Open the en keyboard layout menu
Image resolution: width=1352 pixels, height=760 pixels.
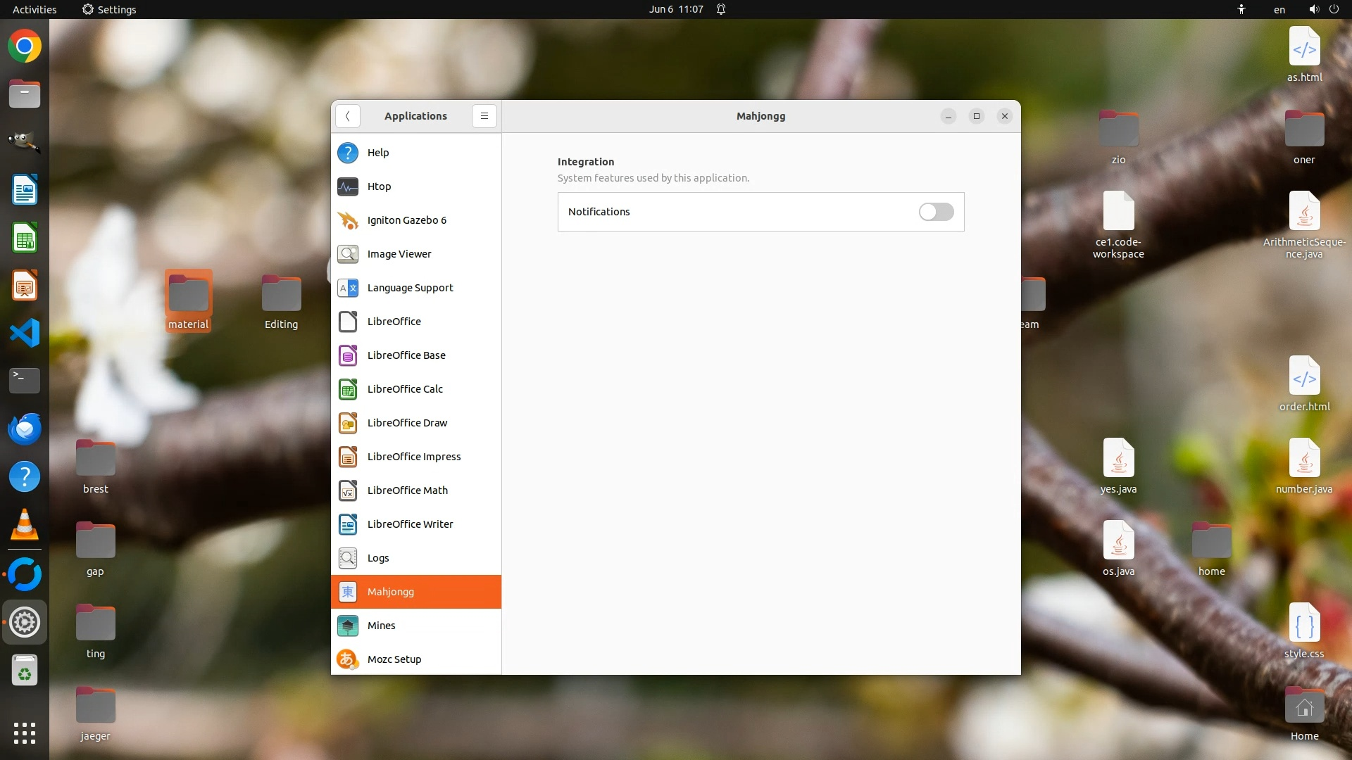point(1279,9)
